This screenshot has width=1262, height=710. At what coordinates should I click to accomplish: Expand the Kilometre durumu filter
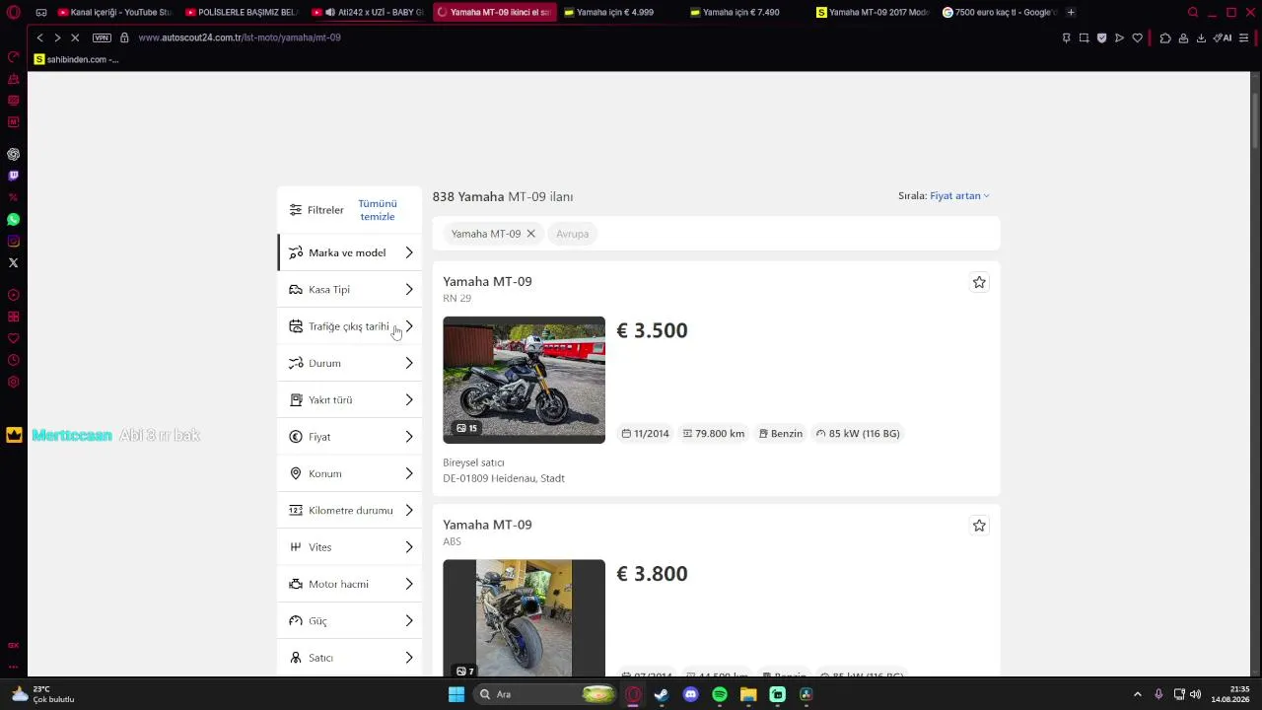point(350,511)
